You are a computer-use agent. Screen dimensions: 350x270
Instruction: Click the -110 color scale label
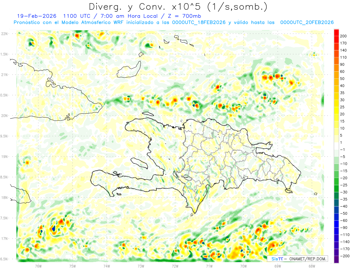coord(345,234)
